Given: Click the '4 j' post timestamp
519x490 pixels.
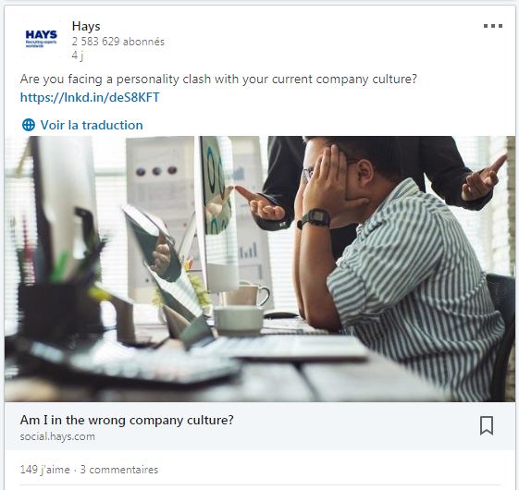Looking at the screenshot, I should (x=78, y=55).
